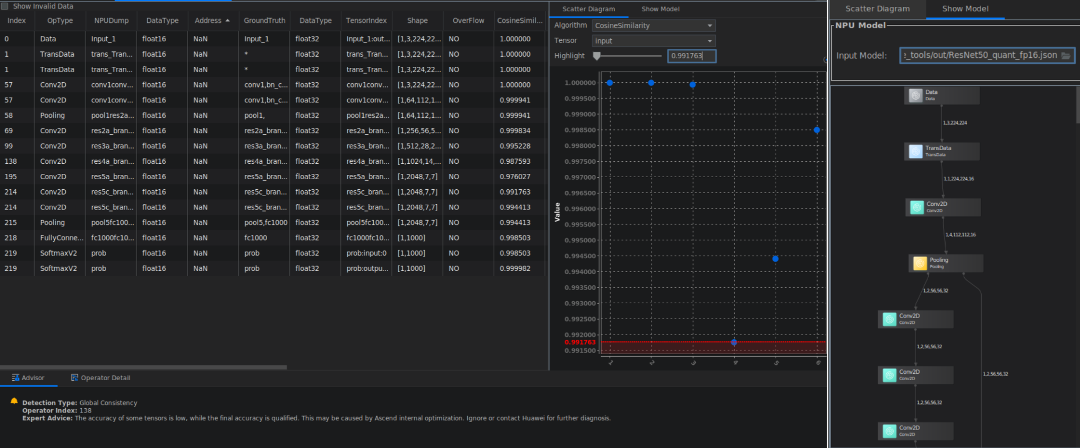Click the Operator Detail tab icon

pos(74,377)
